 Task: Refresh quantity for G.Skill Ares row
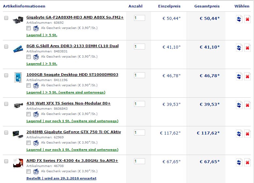239,48
